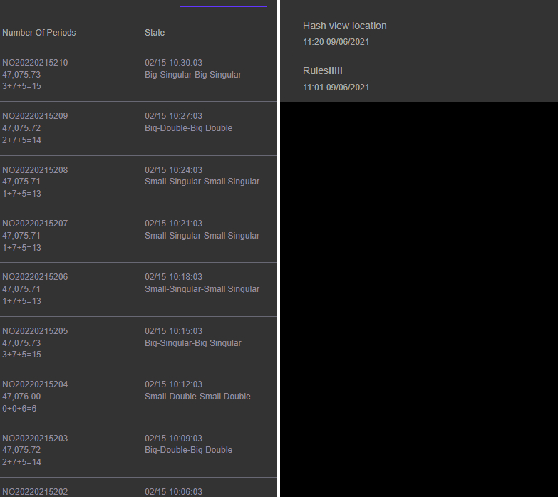
Task: Click the 11:20 09/06/2021 notice date
Action: 336,42
